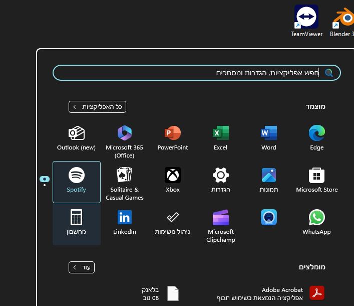The height and width of the screenshot is (306, 354).
Task: Open Adobe Acrobat recommended item
Action: point(270,293)
